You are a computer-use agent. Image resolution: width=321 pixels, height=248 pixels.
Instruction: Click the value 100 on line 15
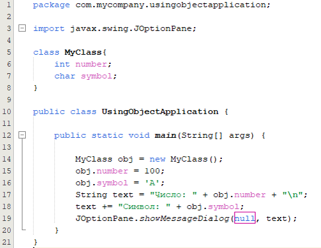(x=152, y=171)
